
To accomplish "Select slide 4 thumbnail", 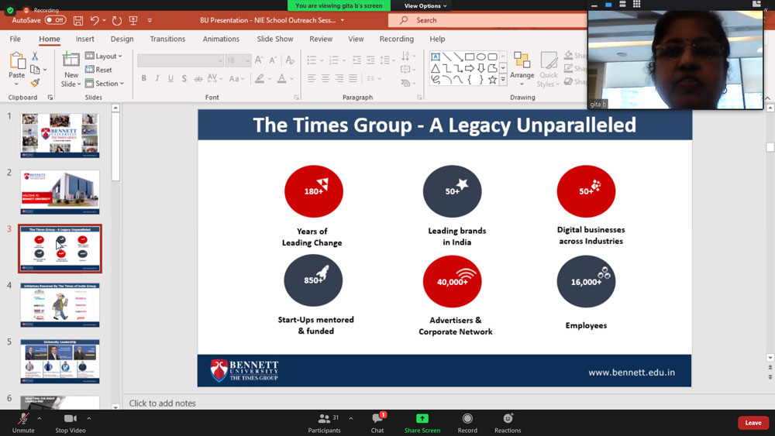I will [60, 305].
